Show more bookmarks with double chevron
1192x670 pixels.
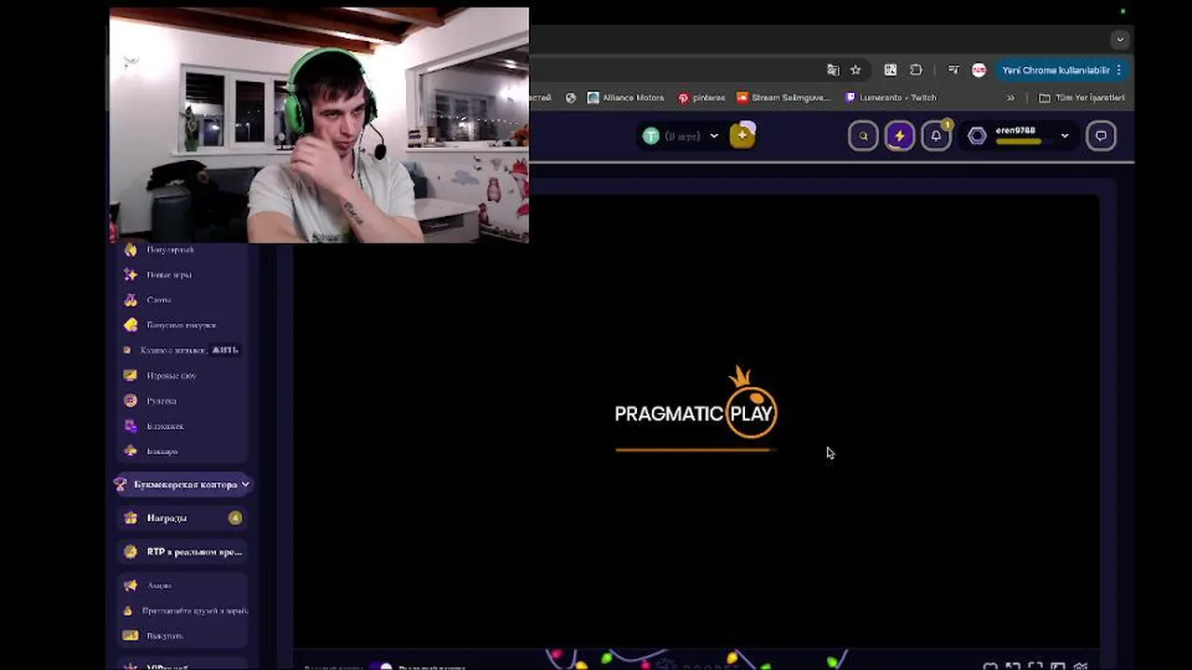pyautogui.click(x=1010, y=98)
